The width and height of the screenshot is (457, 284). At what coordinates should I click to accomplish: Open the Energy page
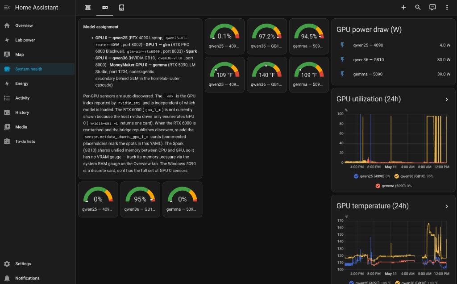click(x=37, y=84)
